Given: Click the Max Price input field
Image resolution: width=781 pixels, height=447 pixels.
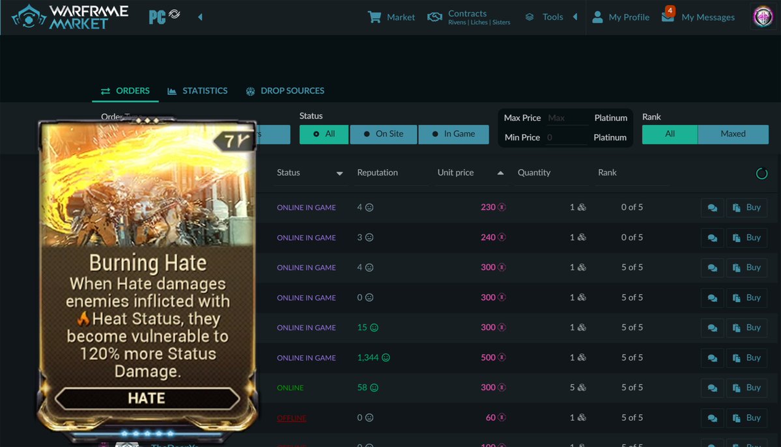Looking at the screenshot, I should point(566,118).
